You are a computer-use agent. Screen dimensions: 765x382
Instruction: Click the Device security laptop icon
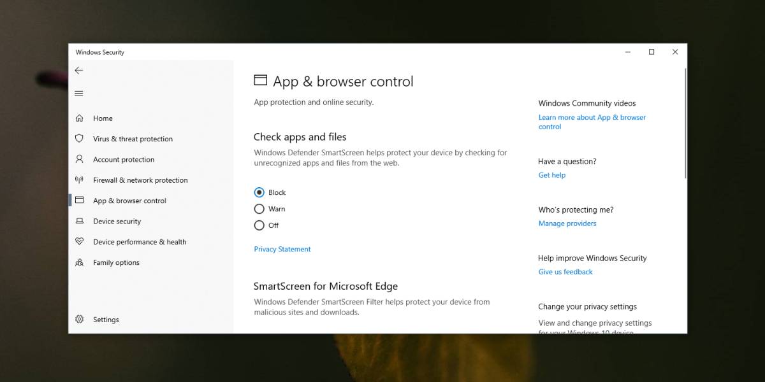(79, 221)
